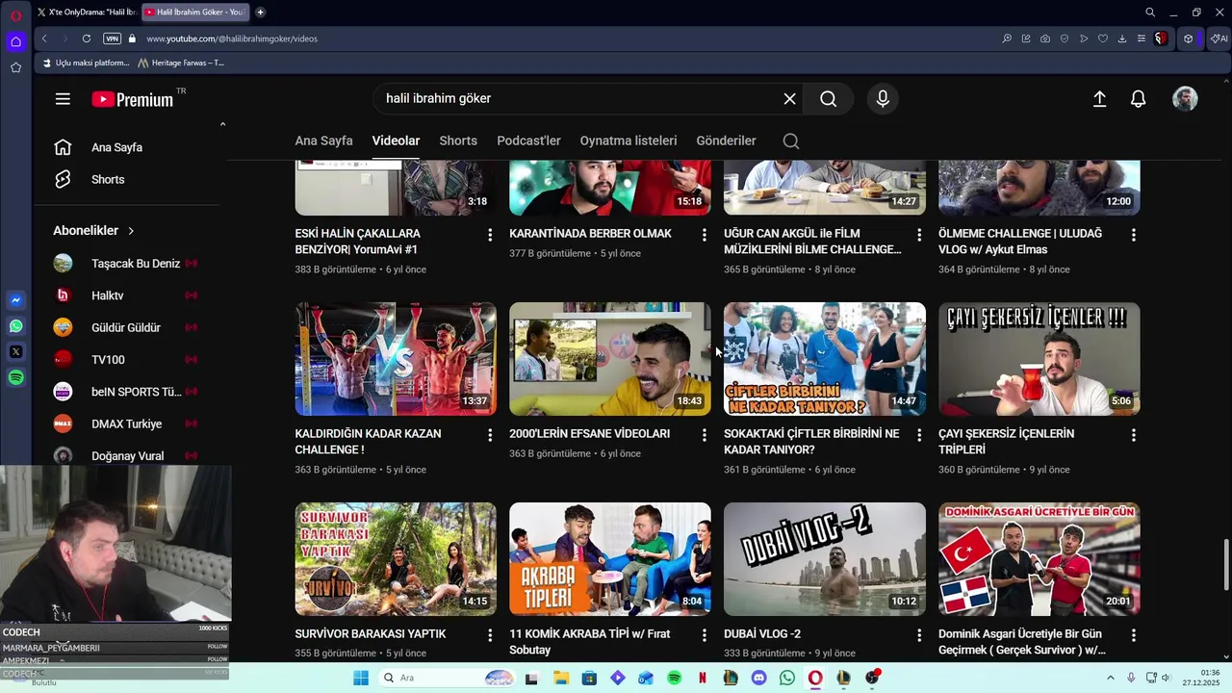1232x693 pixels.
Task: Open Opera sidebar Messenger icon
Action: tap(16, 300)
